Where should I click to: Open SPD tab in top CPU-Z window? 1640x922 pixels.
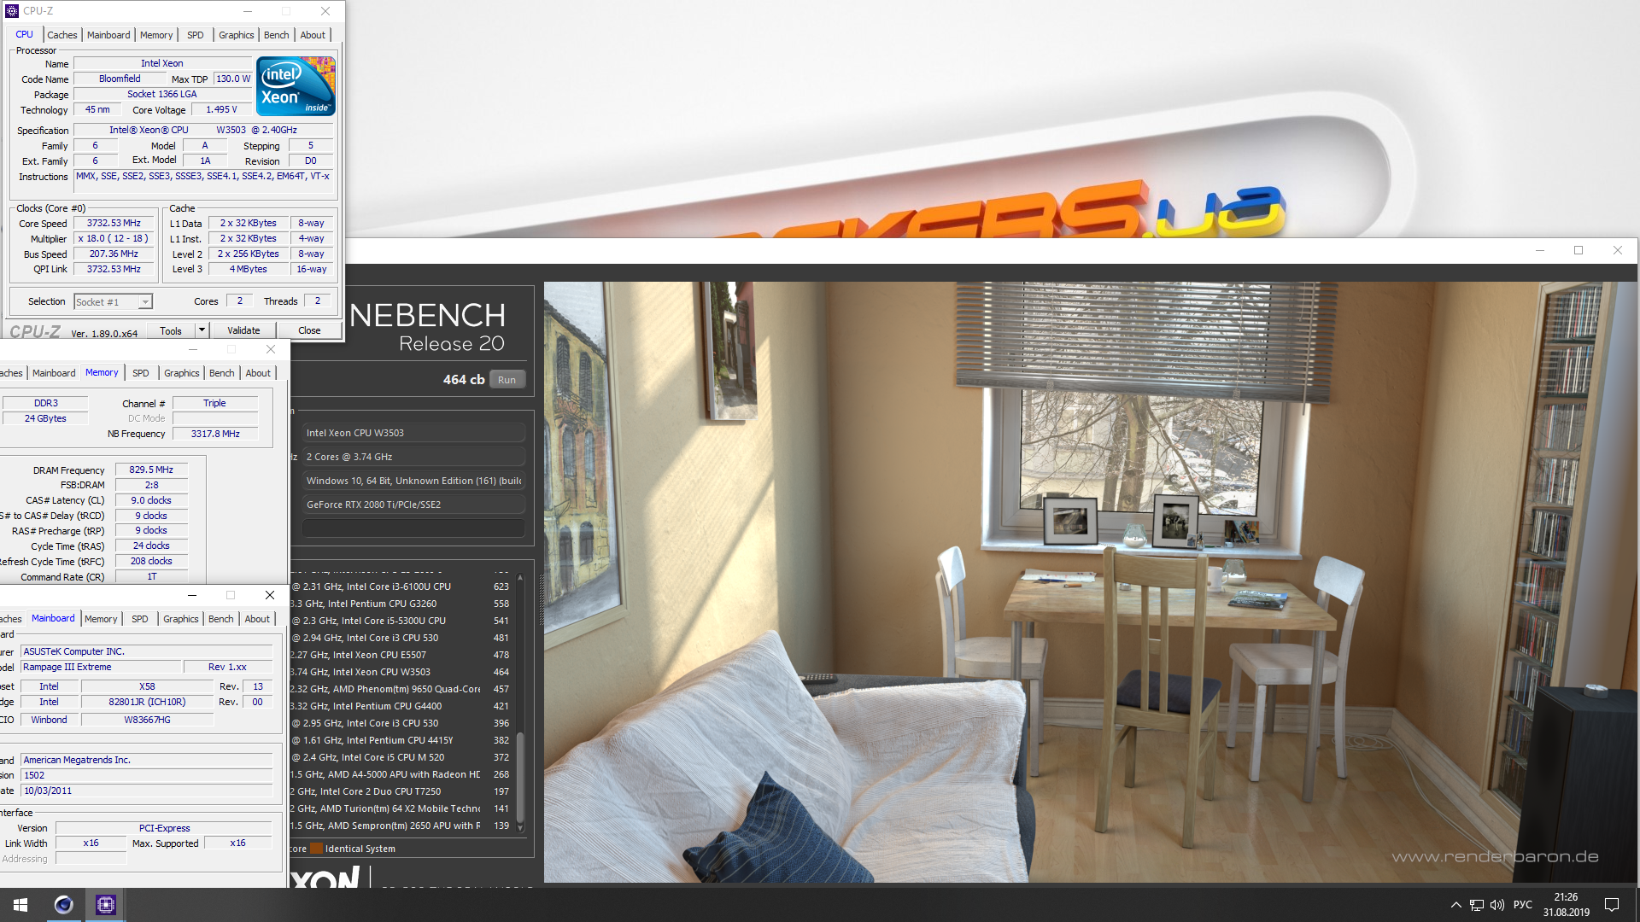[x=196, y=35]
